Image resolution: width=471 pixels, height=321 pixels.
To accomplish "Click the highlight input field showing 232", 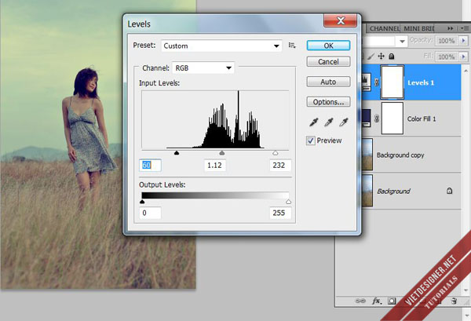I will point(280,165).
